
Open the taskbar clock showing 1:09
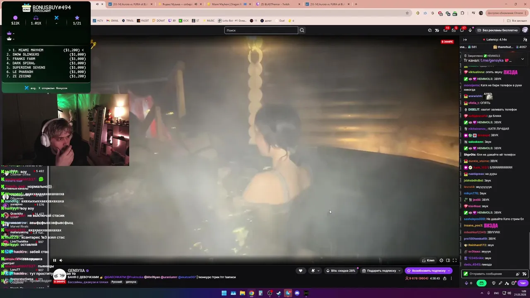pos(520,293)
